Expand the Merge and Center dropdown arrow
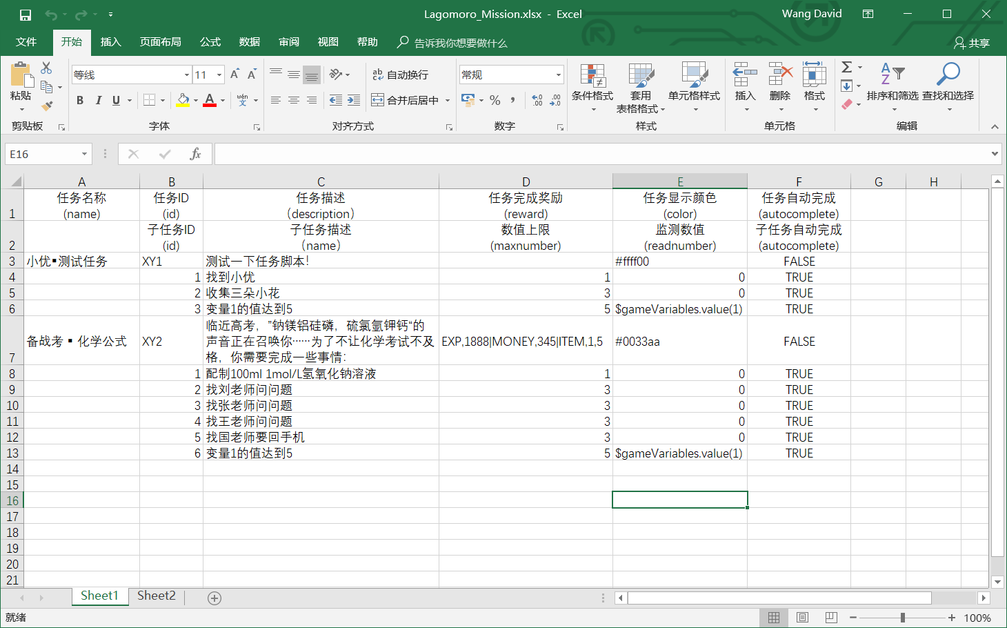 pos(448,101)
